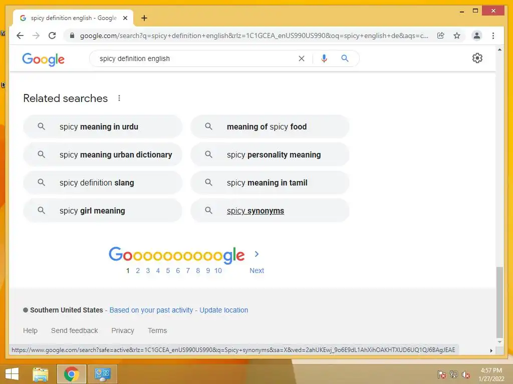Open the Related searches three-dot options
This screenshot has width=513, height=384.
pos(119,98)
